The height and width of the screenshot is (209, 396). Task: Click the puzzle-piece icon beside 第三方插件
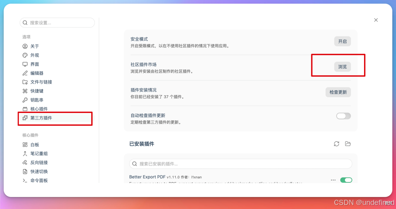(25, 118)
